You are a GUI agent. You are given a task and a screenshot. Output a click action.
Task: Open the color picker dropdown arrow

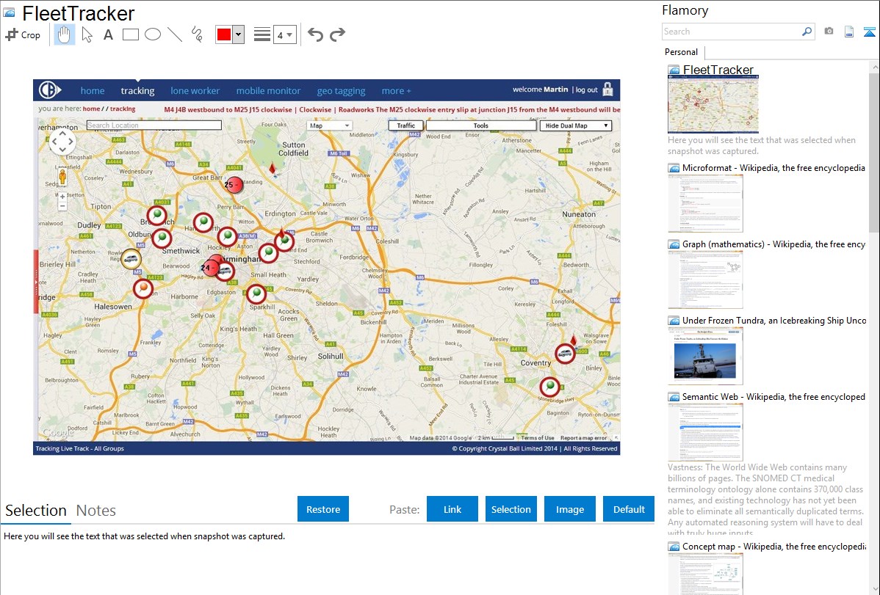click(x=239, y=34)
